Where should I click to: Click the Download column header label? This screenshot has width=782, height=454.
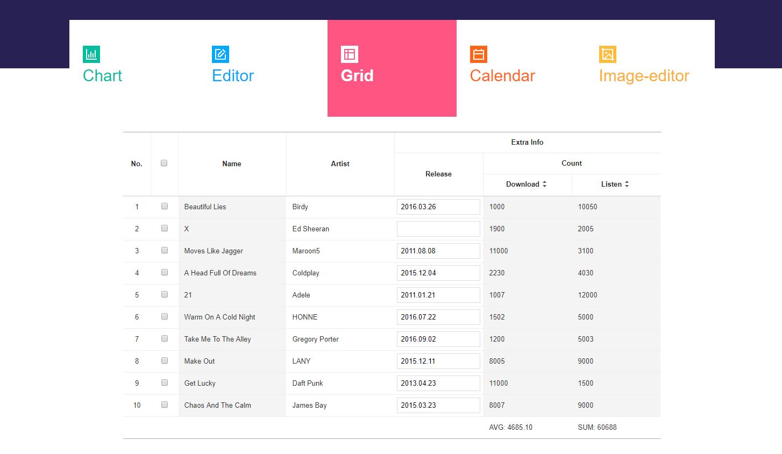(523, 184)
